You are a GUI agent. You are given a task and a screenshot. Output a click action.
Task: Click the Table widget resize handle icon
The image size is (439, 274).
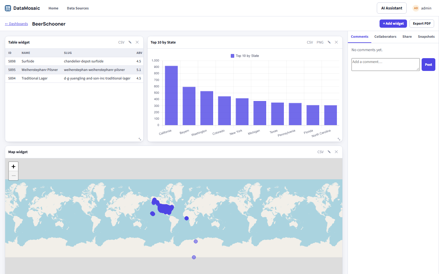pyautogui.click(x=140, y=139)
